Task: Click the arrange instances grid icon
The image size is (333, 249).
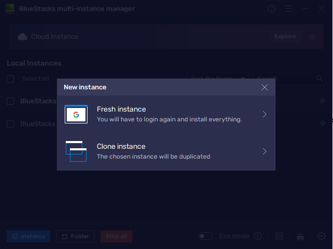Action: click(x=280, y=236)
